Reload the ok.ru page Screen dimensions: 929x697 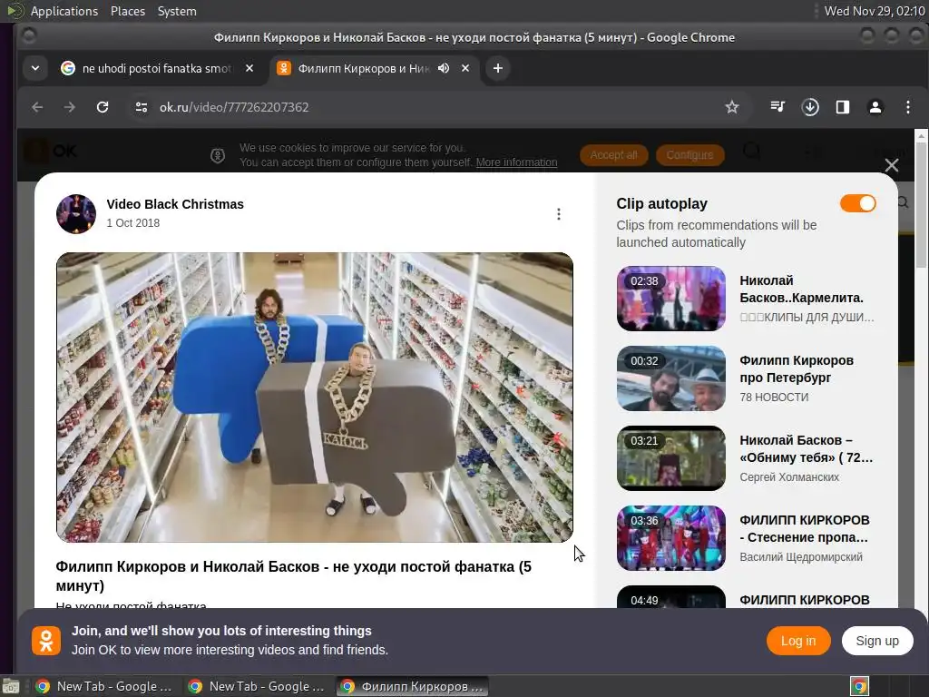coord(103,107)
